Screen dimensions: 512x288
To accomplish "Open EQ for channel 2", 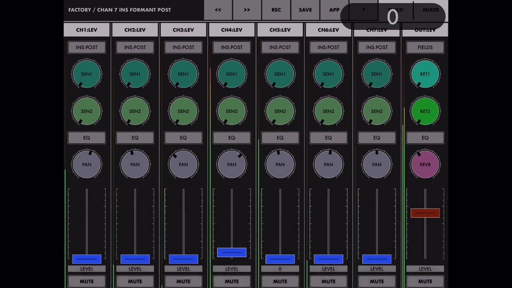I will click(135, 138).
